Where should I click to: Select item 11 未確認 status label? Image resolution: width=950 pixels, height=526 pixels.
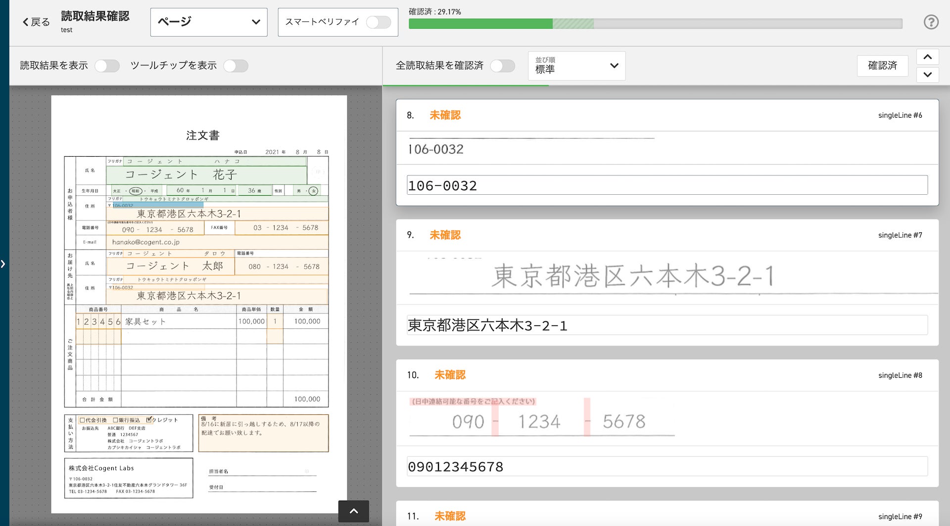(450, 516)
